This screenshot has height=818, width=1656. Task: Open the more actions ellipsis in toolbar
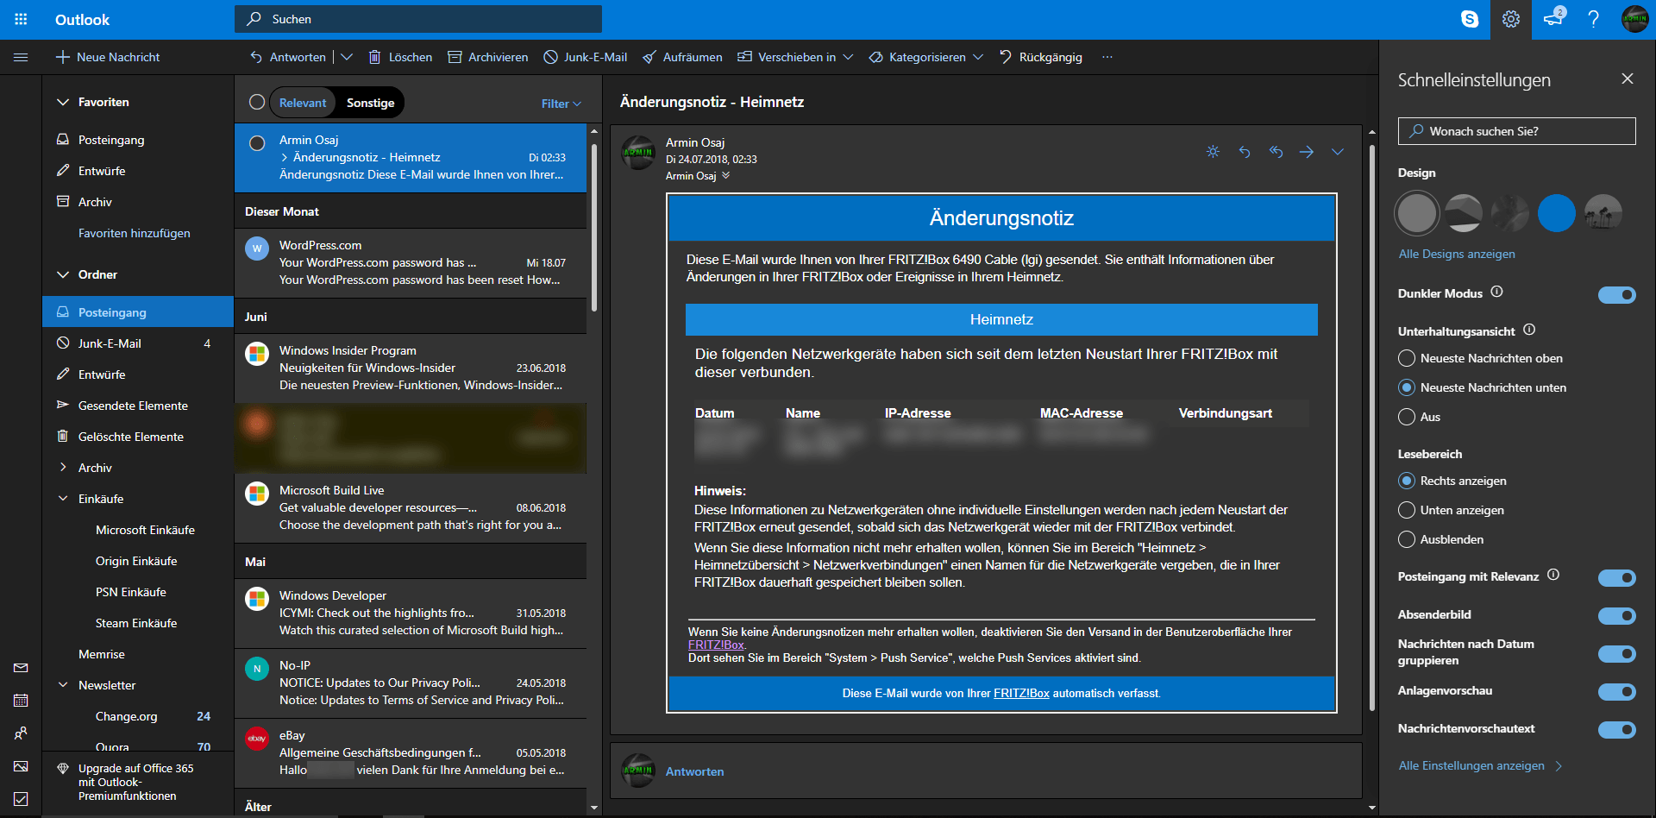click(x=1107, y=57)
